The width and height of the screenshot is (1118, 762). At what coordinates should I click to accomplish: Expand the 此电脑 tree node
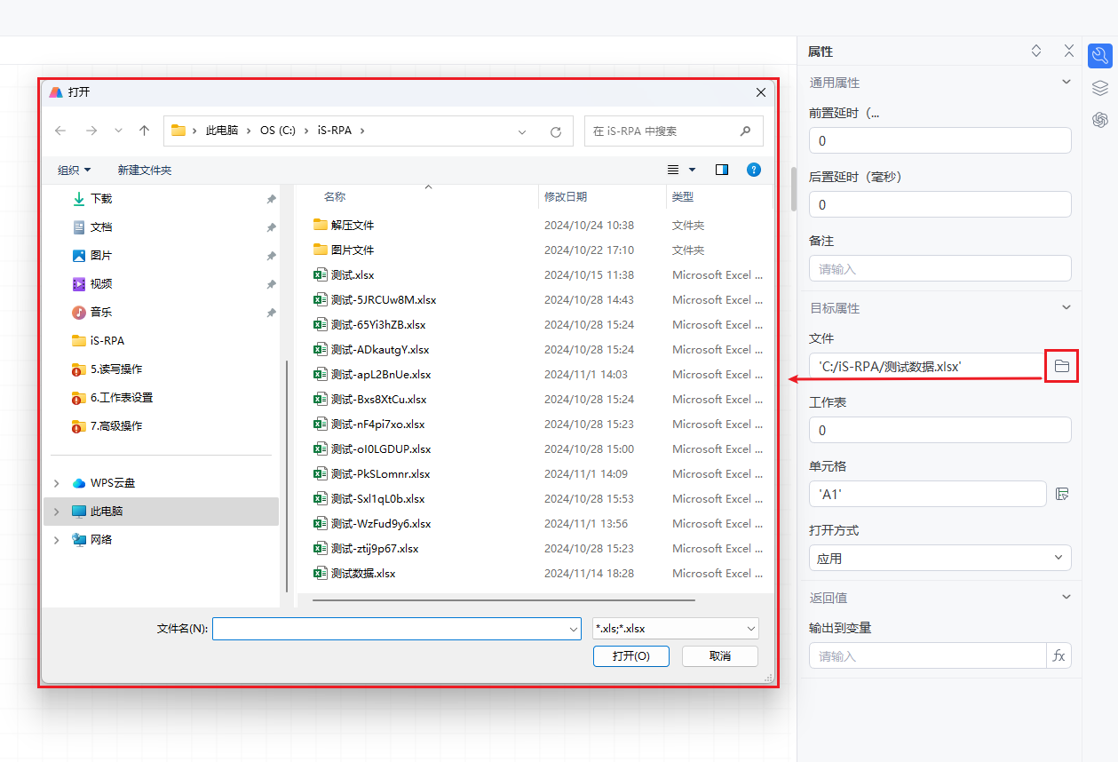[x=57, y=512]
